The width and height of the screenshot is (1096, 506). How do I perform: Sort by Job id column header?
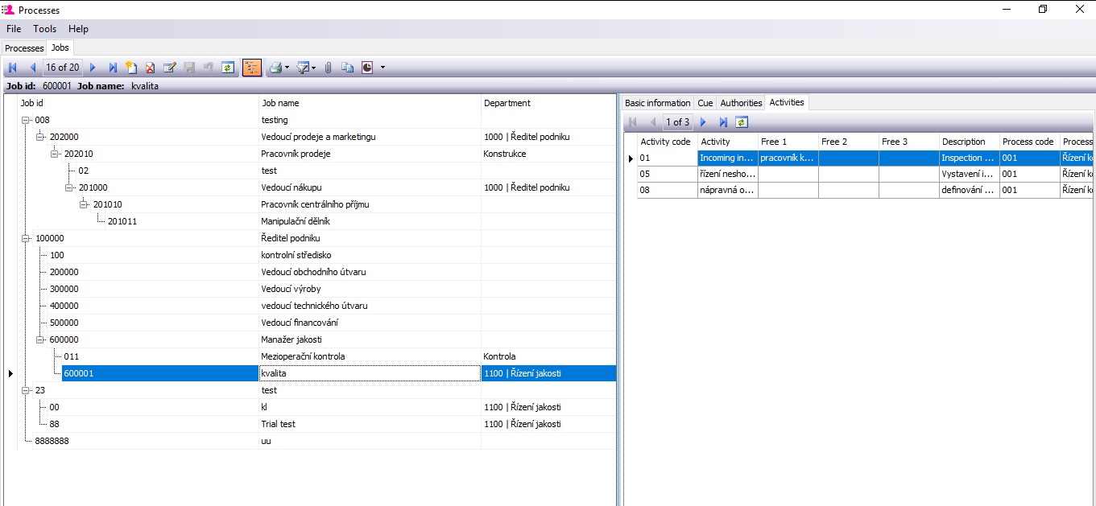137,103
